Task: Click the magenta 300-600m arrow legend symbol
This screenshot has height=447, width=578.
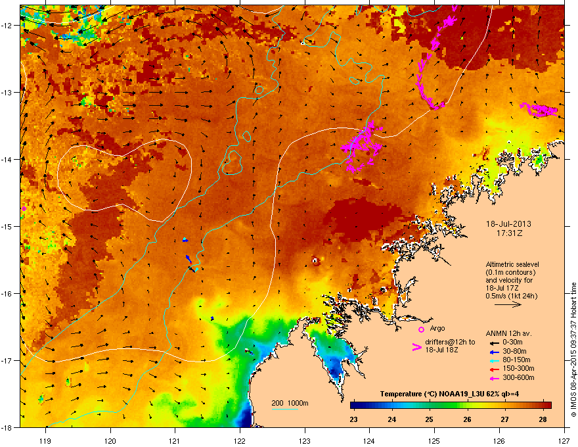Action: (x=494, y=378)
